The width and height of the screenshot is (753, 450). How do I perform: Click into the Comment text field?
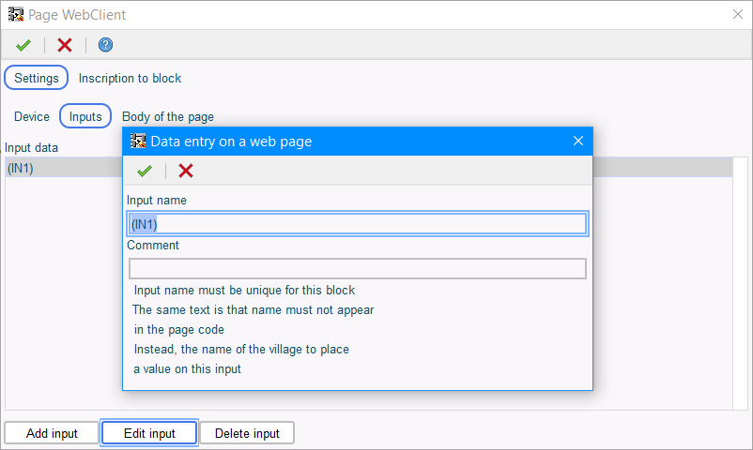click(358, 269)
